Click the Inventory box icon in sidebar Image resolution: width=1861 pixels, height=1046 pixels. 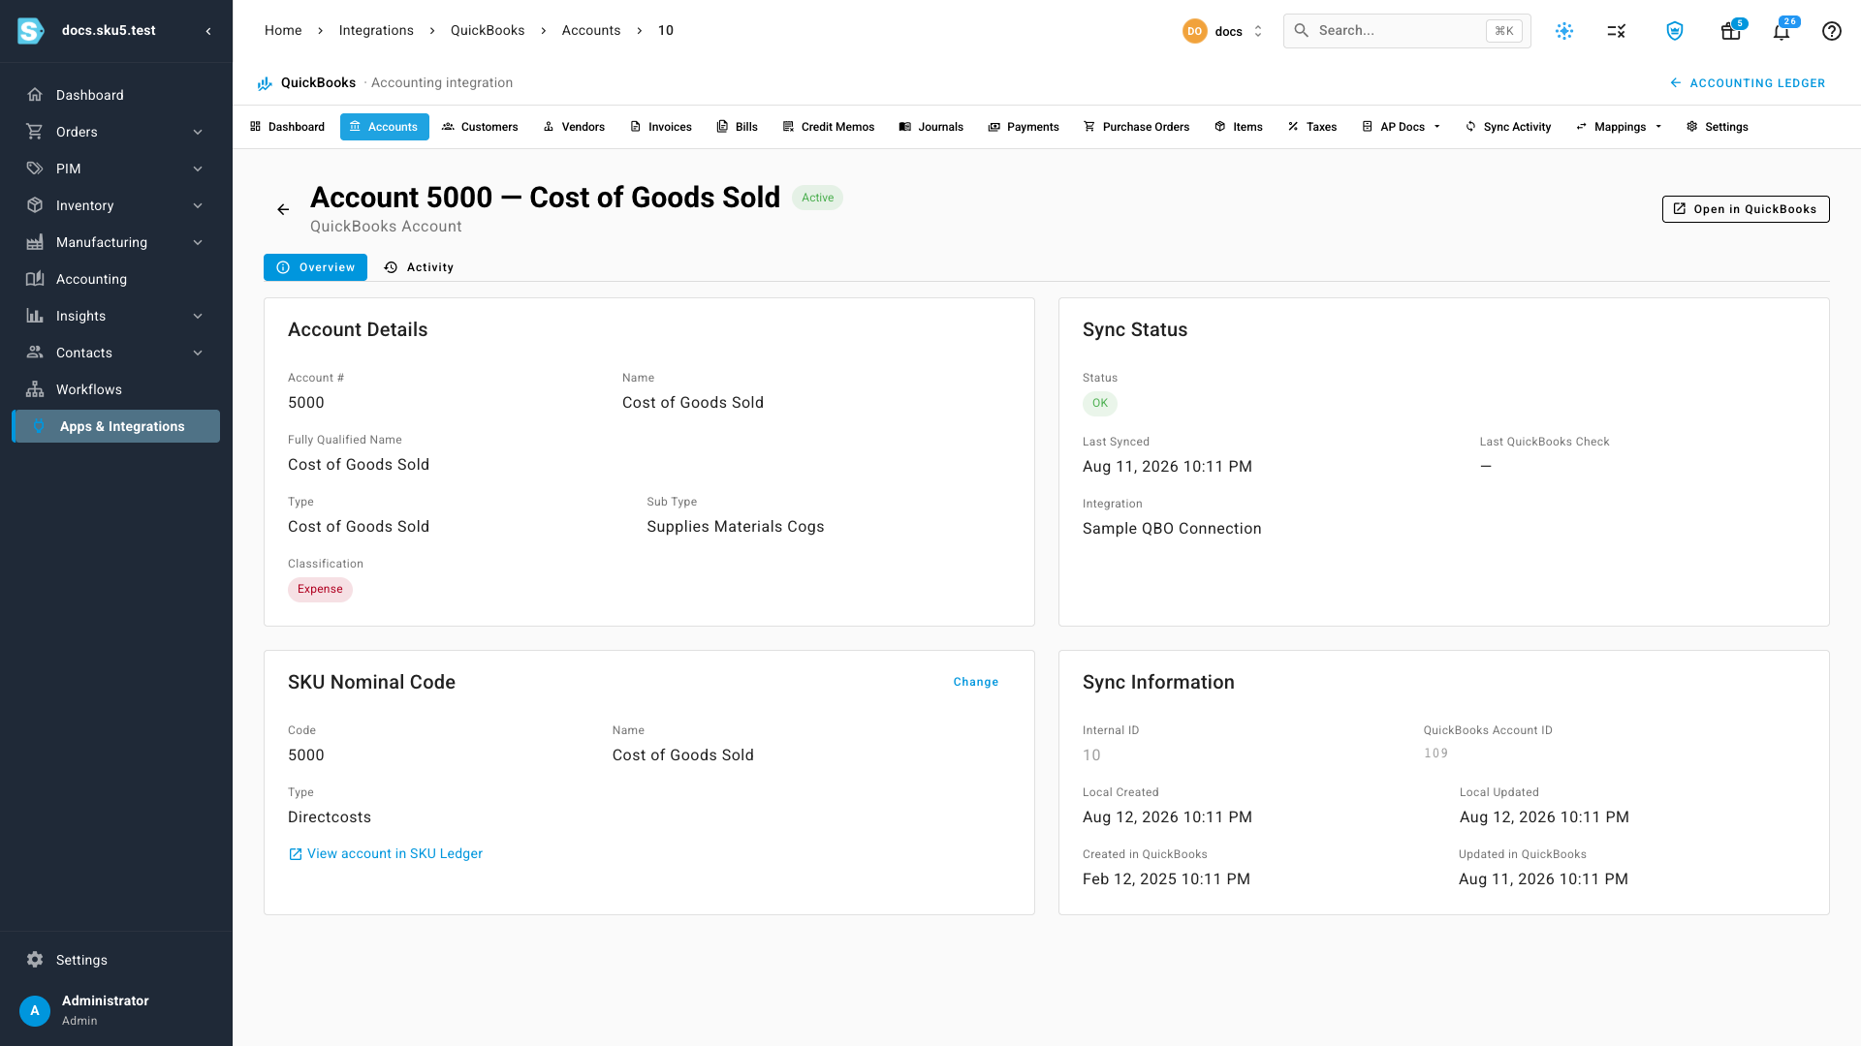click(35, 205)
